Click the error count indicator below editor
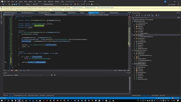Image resolution: width=181 pixels, height=102 pixels. click(x=12, y=70)
